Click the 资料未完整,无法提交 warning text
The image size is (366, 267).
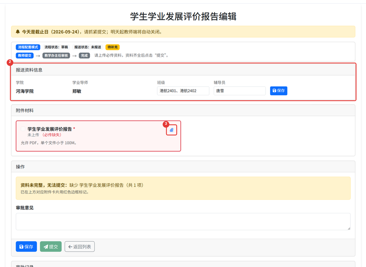[82, 185]
